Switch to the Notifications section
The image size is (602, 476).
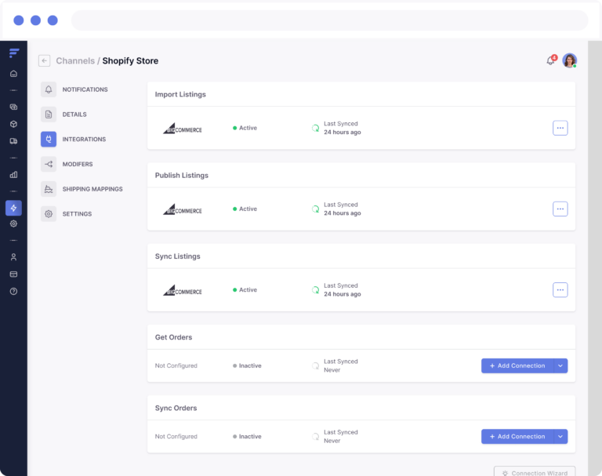pyautogui.click(x=85, y=89)
